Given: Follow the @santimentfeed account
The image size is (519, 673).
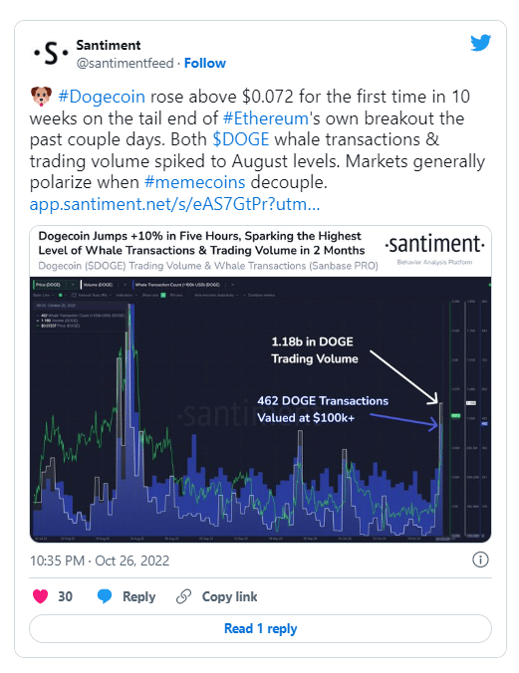Looking at the screenshot, I should (x=205, y=63).
